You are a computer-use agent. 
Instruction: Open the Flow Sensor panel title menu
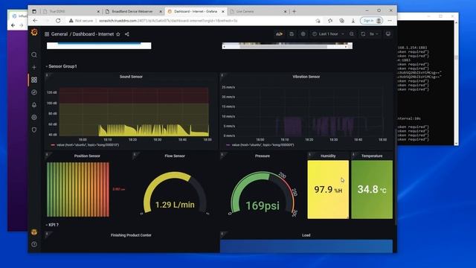click(x=175, y=156)
